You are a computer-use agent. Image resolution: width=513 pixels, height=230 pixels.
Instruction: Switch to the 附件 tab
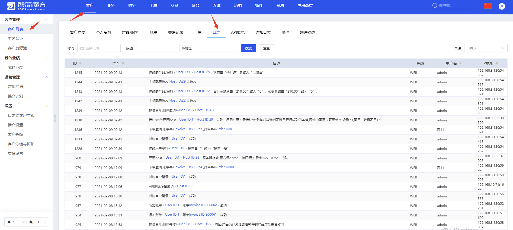285,32
